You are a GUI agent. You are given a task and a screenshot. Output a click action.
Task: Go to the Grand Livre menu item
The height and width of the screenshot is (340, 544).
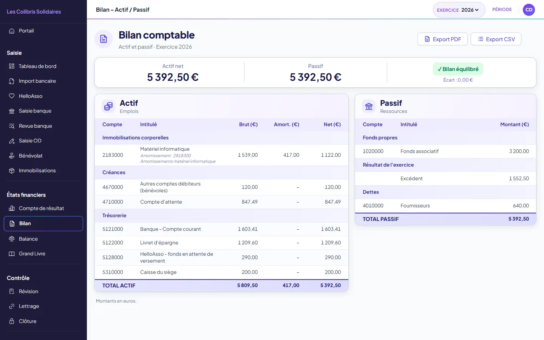tap(43, 254)
